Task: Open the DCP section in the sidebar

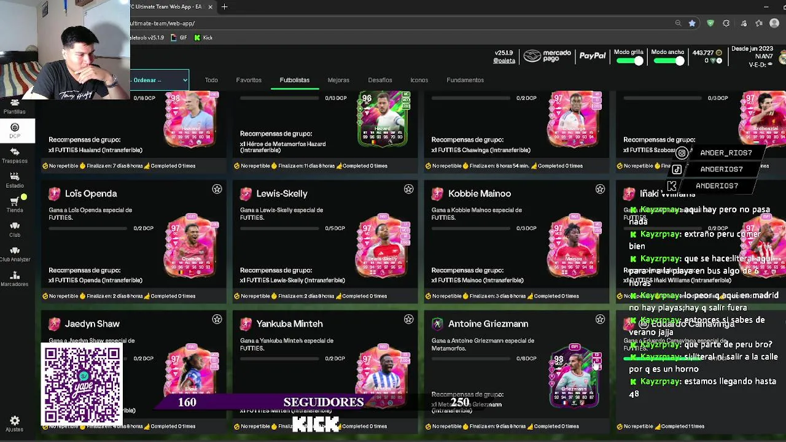Action: pos(15,130)
